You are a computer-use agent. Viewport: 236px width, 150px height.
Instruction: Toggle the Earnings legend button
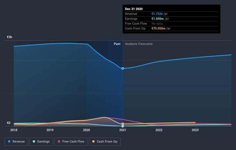coord(41,142)
